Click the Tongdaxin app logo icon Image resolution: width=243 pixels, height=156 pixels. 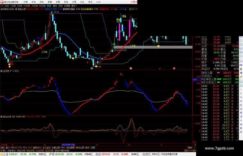(2, 2)
